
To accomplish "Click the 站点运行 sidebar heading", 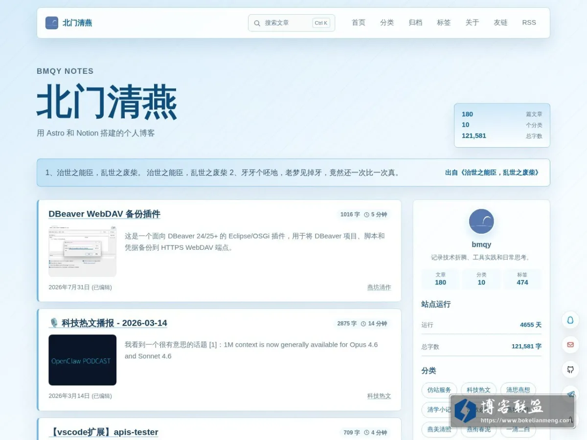I will click(436, 304).
